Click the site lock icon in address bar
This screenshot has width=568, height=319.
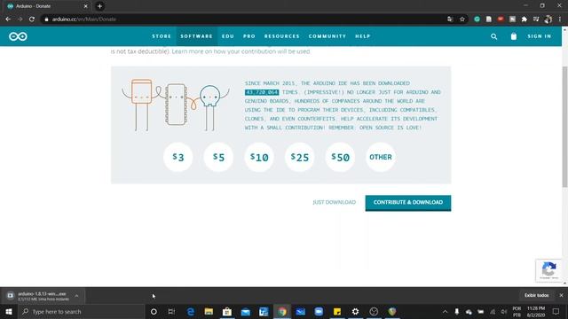pyautogui.click(x=46, y=19)
